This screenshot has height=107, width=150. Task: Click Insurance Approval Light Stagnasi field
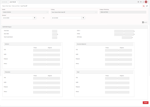(125, 55)
